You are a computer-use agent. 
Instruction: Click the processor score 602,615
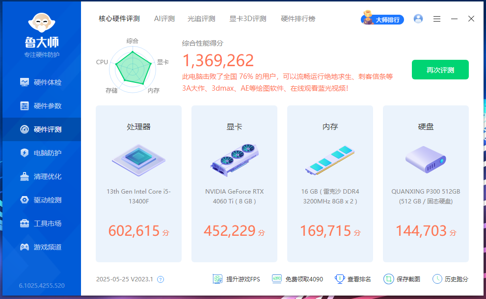click(134, 231)
